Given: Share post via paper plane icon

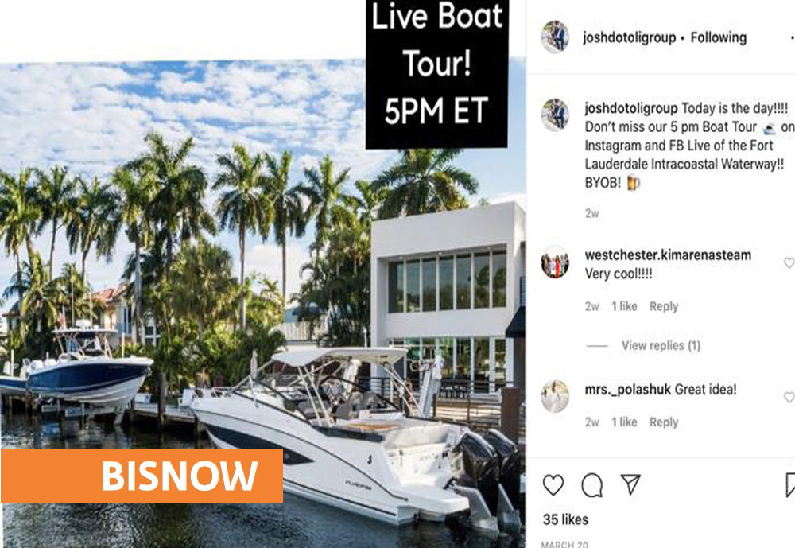Looking at the screenshot, I should tap(630, 484).
